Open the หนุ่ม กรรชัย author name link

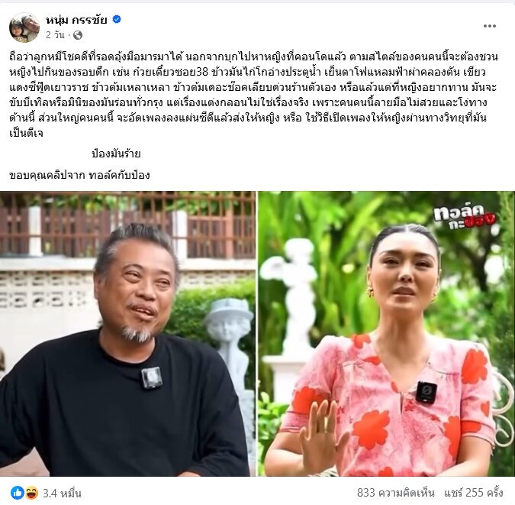point(76,20)
